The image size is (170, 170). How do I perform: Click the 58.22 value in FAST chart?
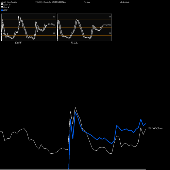point(50,24)
